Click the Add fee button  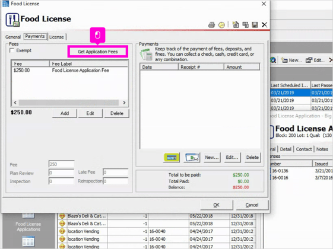tap(65, 113)
